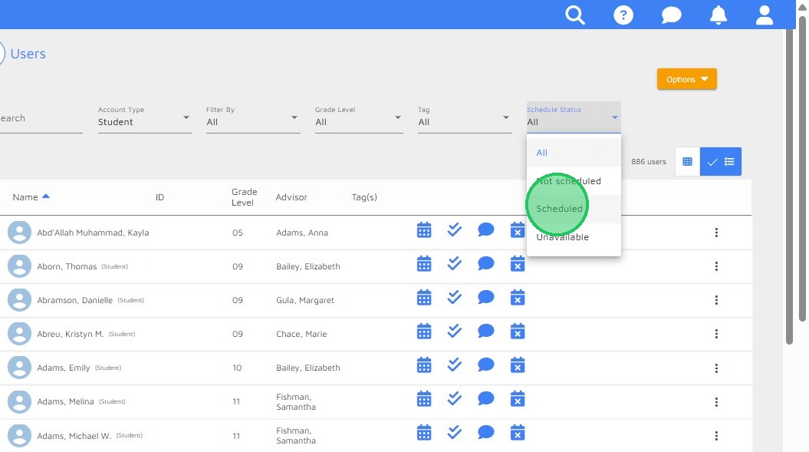Open chat bubble icon for Abreu, Kristyn M.
The image size is (809, 452).
pyautogui.click(x=486, y=331)
